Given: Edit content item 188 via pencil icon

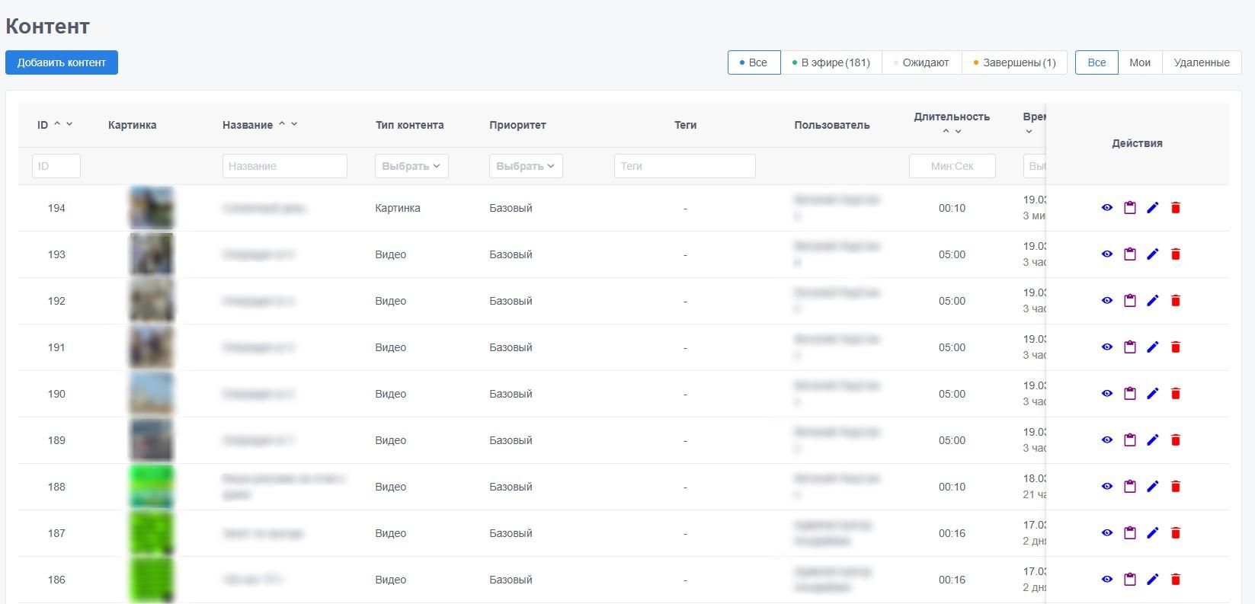Looking at the screenshot, I should click(x=1153, y=487).
